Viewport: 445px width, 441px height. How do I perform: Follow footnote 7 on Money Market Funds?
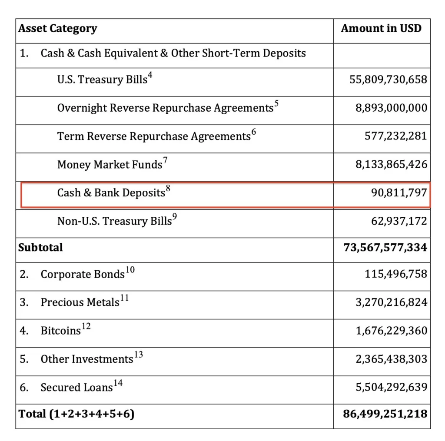[165, 161]
